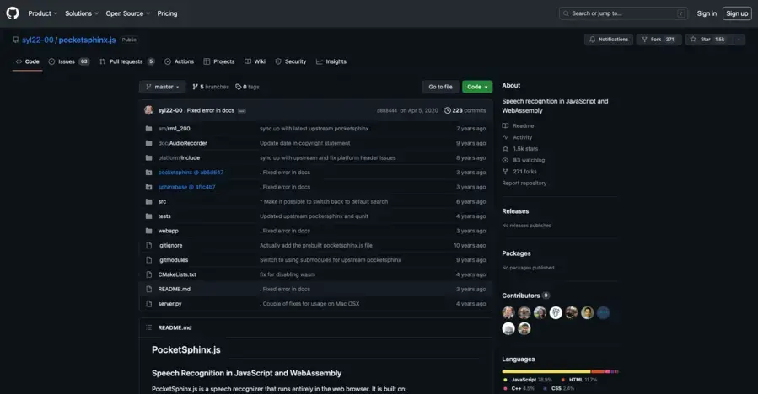Expand the star lists dropdown arrow
The width and height of the screenshot is (758, 394).
tap(739, 40)
